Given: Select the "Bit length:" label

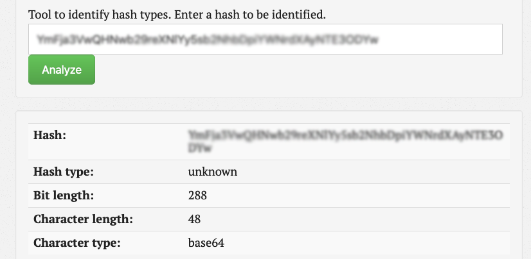Looking at the screenshot, I should pos(64,196).
